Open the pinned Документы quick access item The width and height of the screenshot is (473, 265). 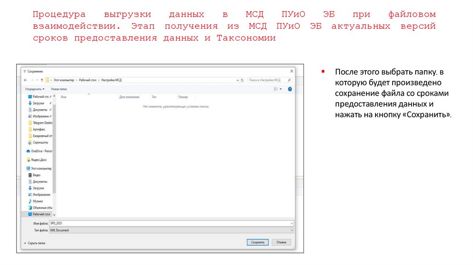point(40,110)
